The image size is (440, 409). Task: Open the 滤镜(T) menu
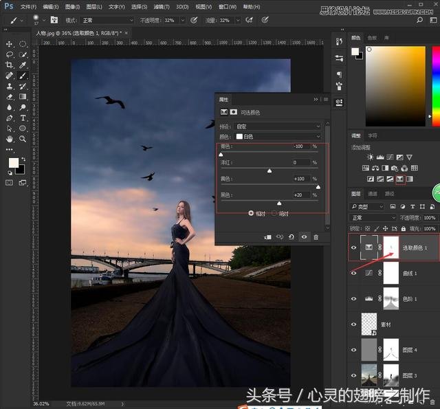click(x=161, y=6)
